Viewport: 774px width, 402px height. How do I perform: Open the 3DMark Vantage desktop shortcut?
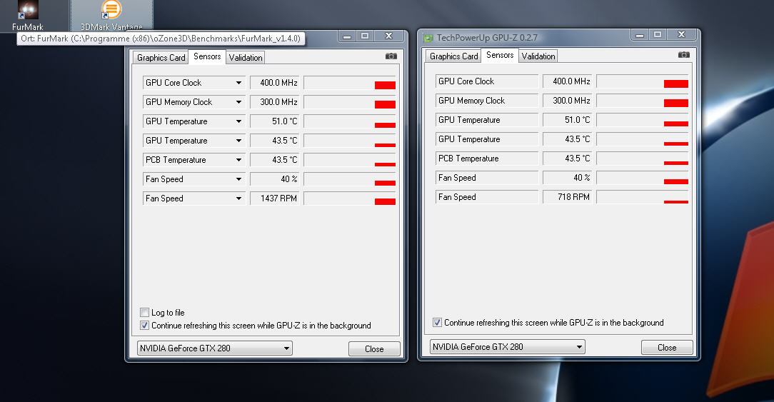[x=111, y=15]
